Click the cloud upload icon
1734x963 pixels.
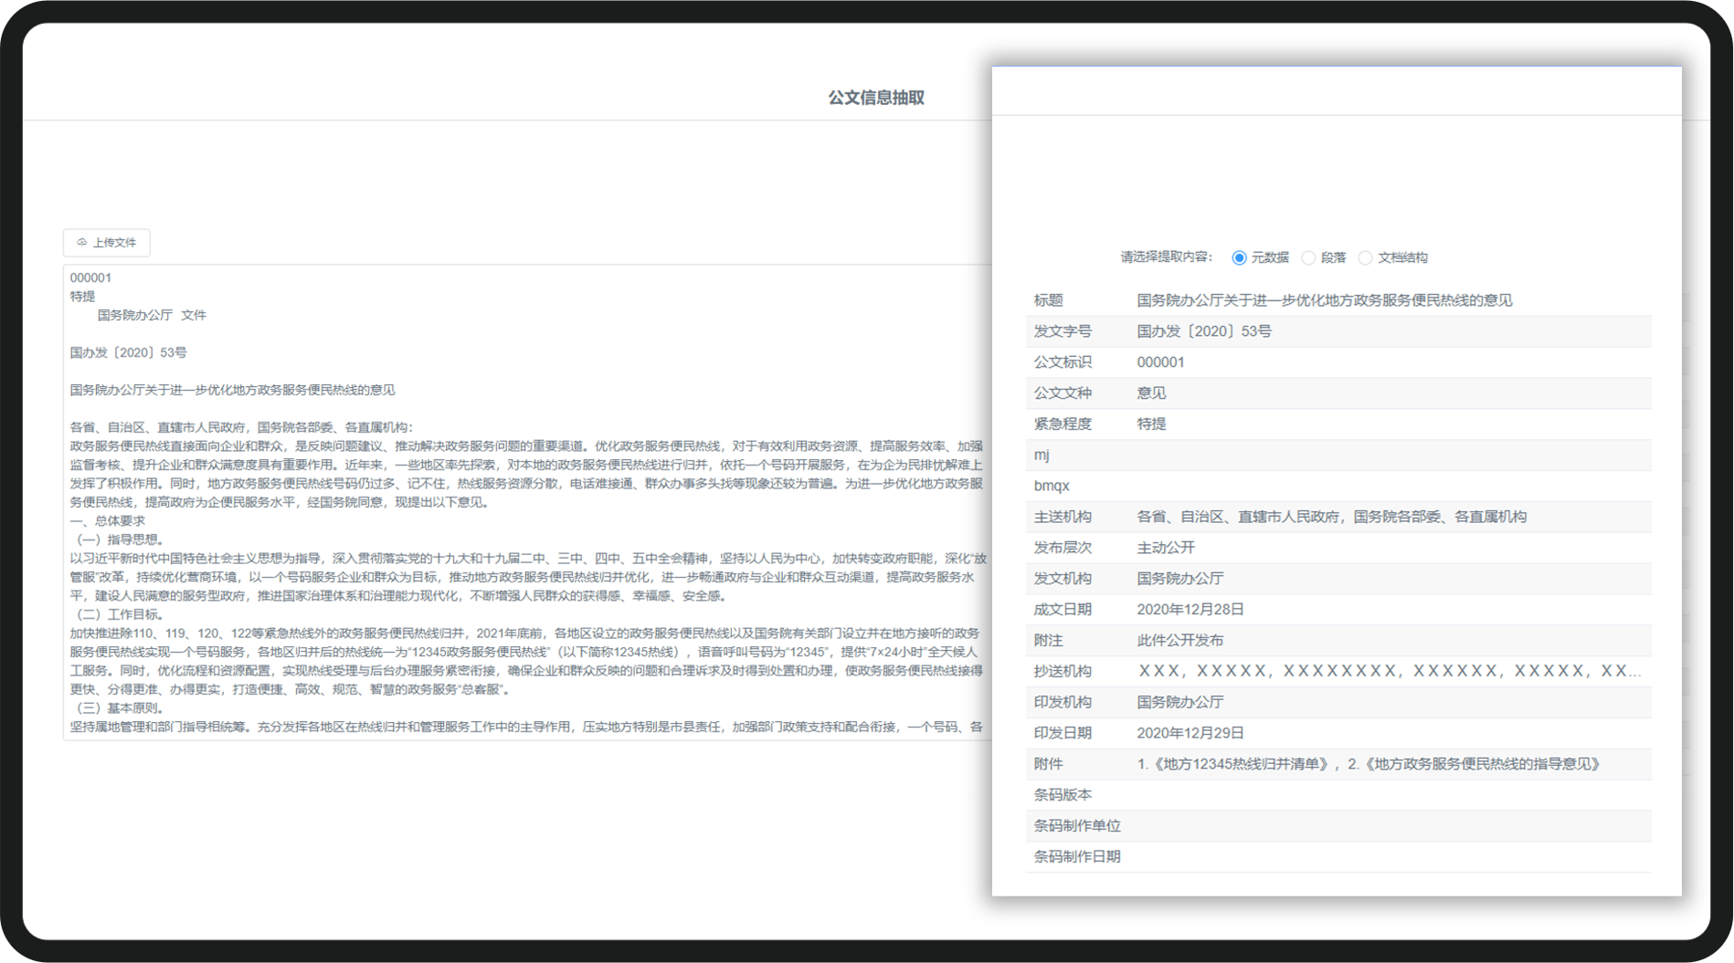click(x=82, y=243)
